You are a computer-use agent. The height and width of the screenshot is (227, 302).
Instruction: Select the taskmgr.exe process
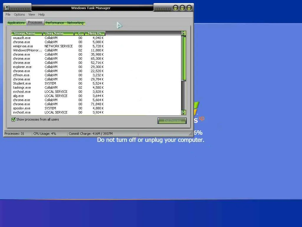(x=58, y=87)
